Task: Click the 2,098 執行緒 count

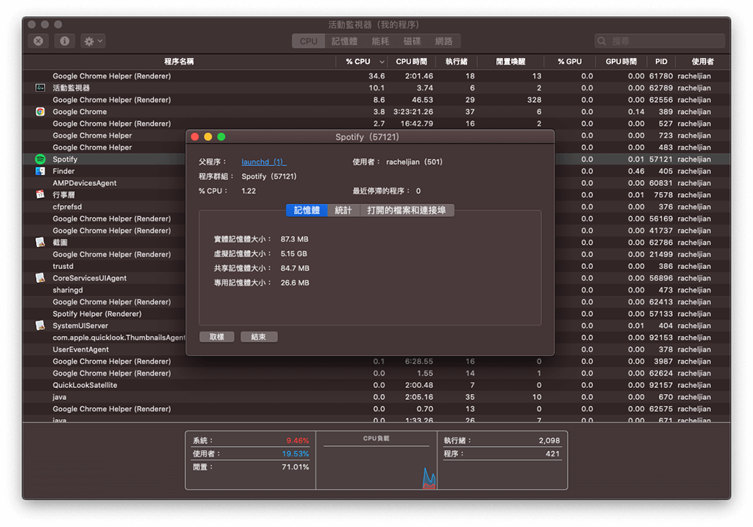Action: coord(549,440)
